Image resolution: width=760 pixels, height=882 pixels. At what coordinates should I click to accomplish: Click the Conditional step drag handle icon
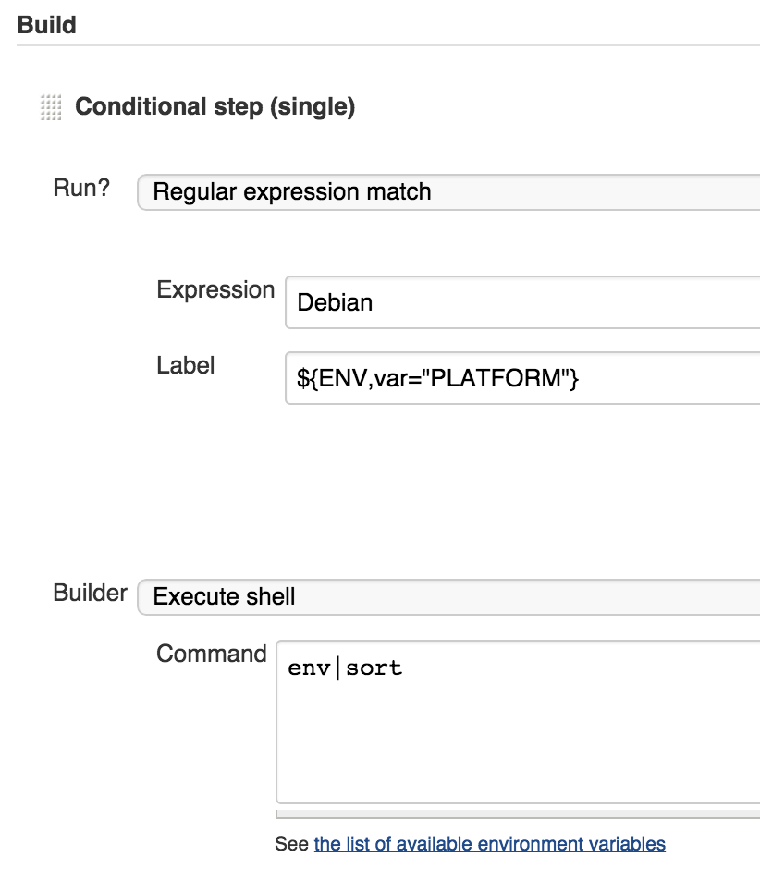(51, 107)
